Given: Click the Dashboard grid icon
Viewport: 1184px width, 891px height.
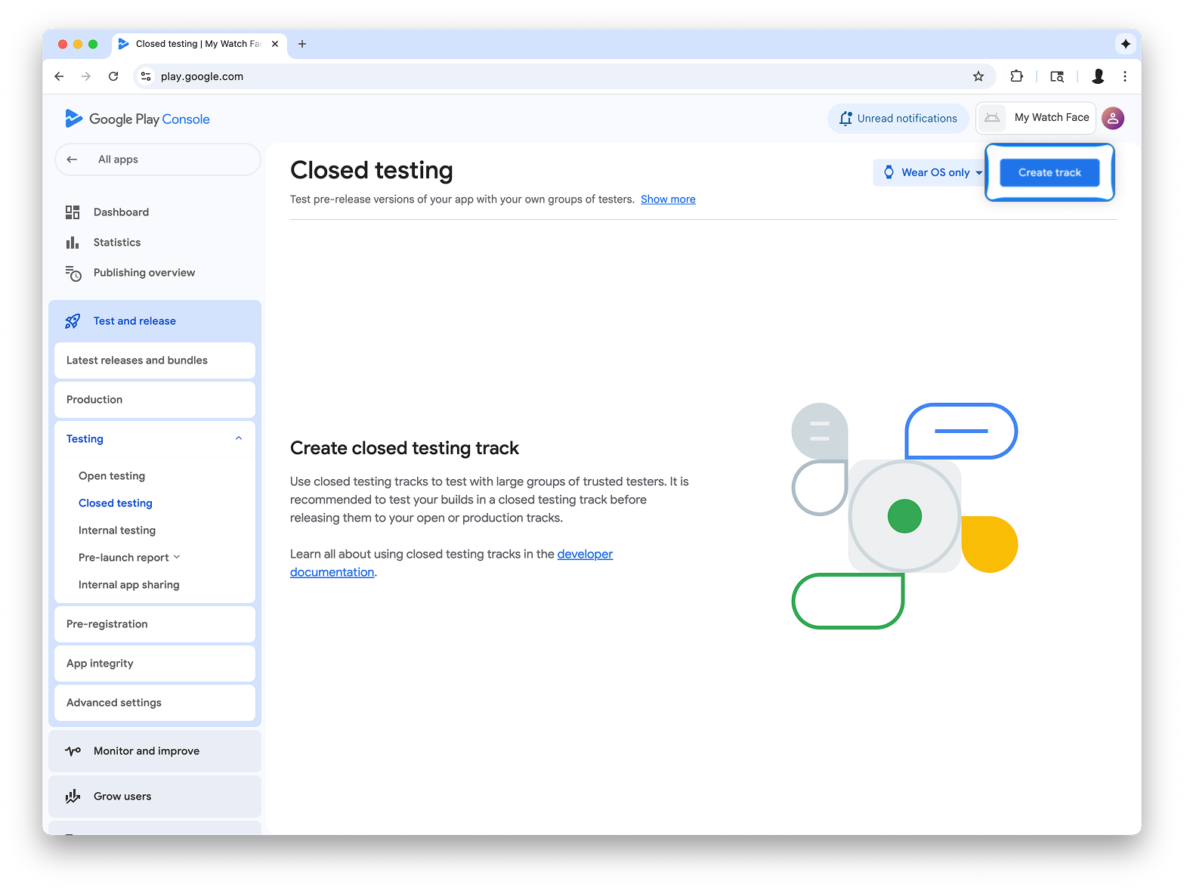Looking at the screenshot, I should tap(73, 212).
